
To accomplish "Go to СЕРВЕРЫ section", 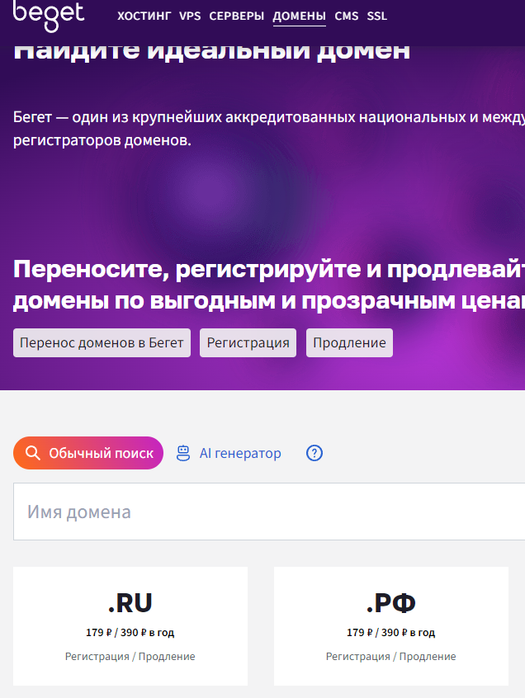I will [x=236, y=16].
